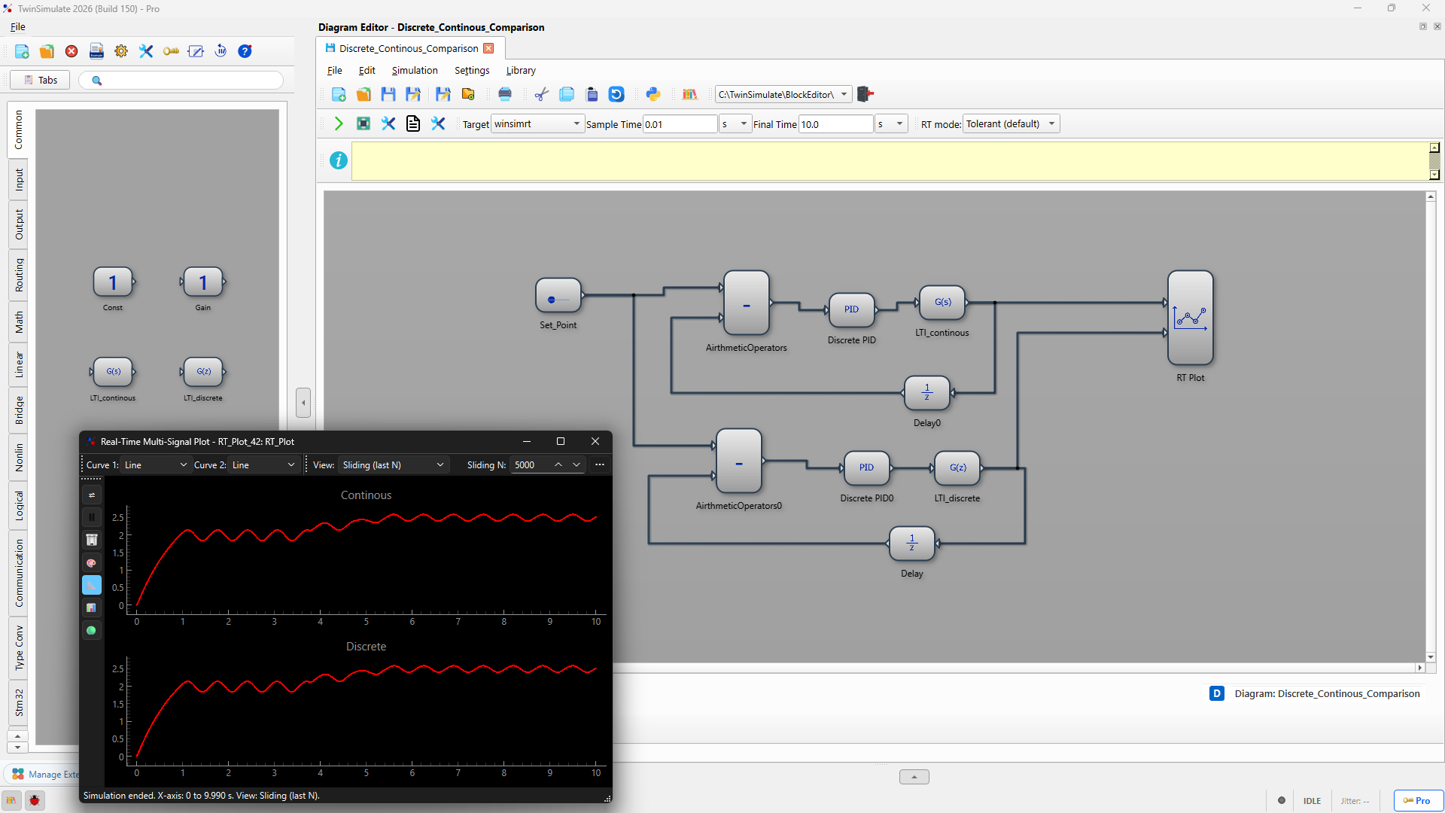This screenshot has width=1445, height=813.
Task: Increase Sliding N value with up arrow
Action: 558,464
